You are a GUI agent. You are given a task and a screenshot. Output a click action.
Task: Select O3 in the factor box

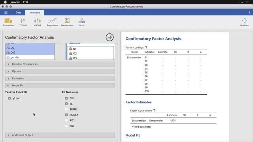pyautogui.click(x=91, y=58)
